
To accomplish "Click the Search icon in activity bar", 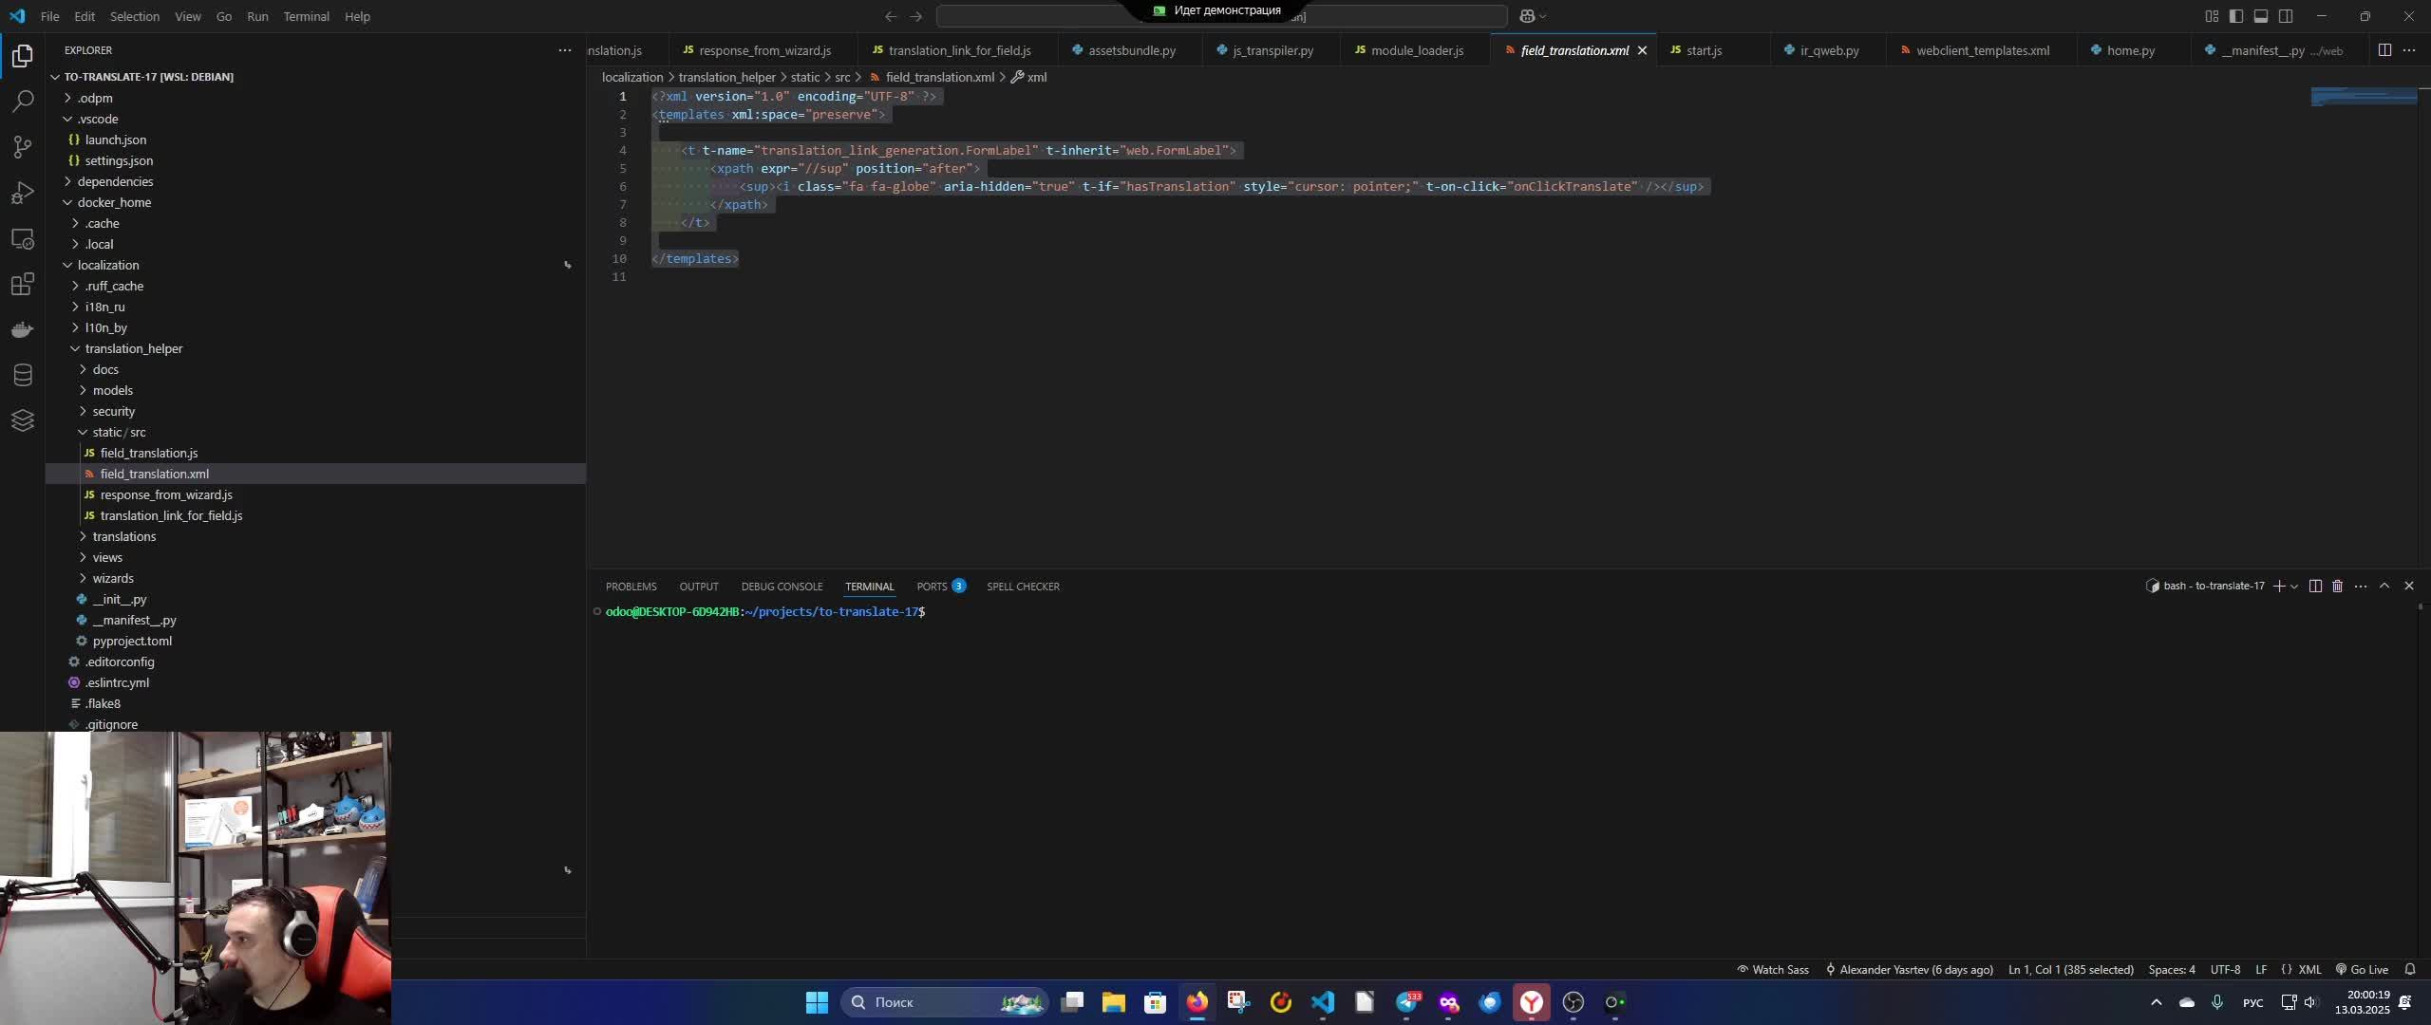I will (22, 98).
